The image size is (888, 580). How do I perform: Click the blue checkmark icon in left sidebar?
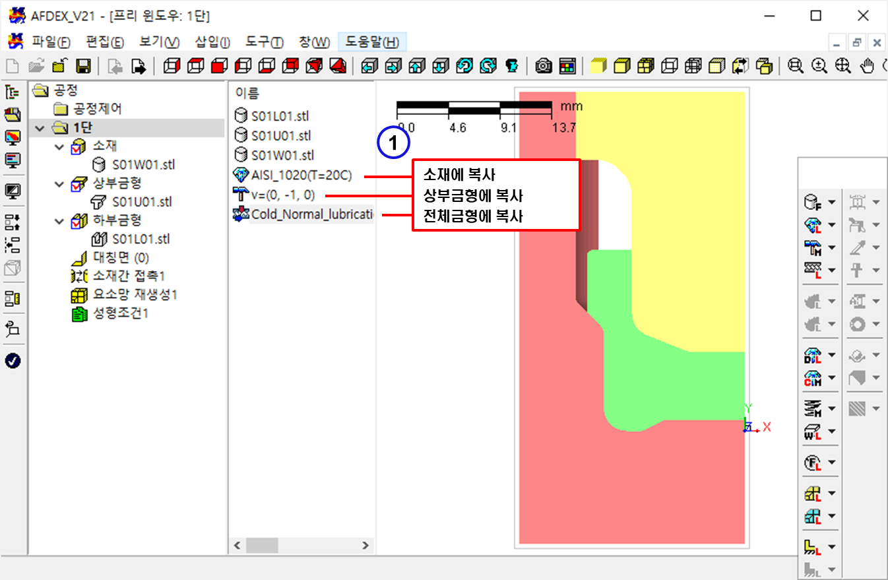[13, 360]
